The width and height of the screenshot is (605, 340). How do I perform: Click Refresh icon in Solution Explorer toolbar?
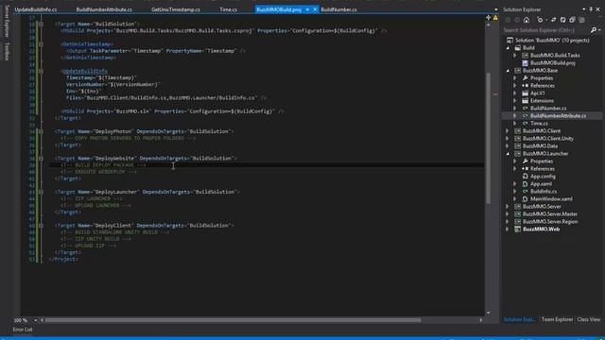[x=563, y=20]
